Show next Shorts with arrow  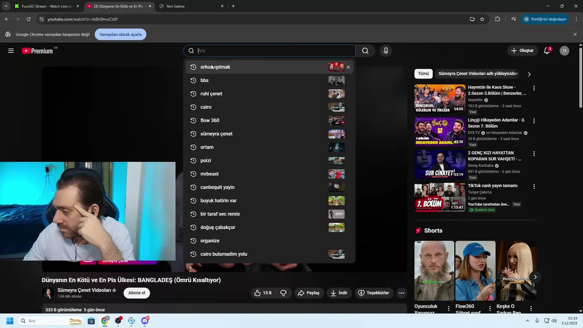tap(535, 277)
